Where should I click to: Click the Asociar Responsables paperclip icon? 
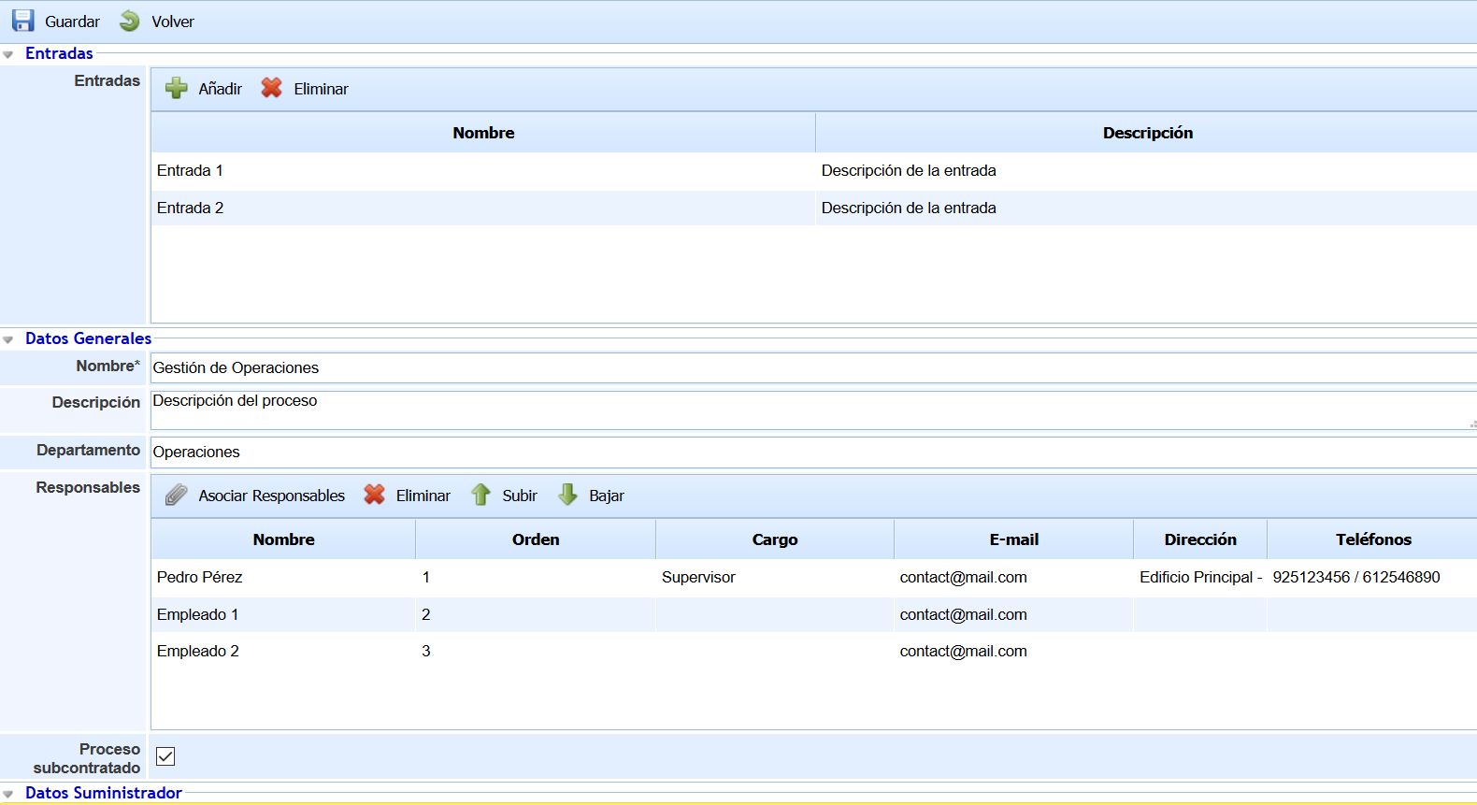(177, 496)
